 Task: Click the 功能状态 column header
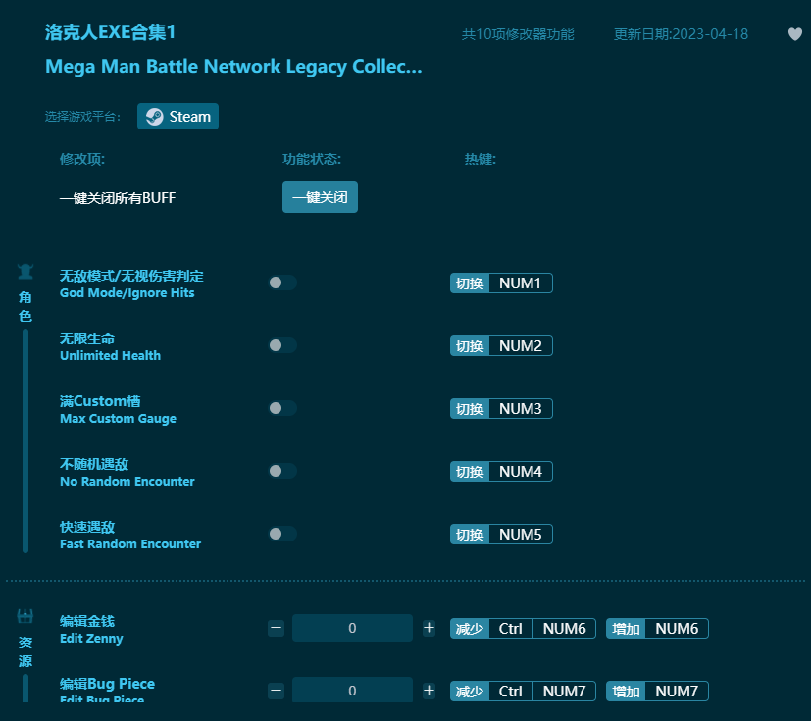(312, 159)
